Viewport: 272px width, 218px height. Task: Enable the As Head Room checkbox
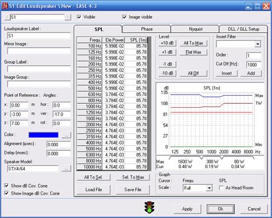pos(222,188)
